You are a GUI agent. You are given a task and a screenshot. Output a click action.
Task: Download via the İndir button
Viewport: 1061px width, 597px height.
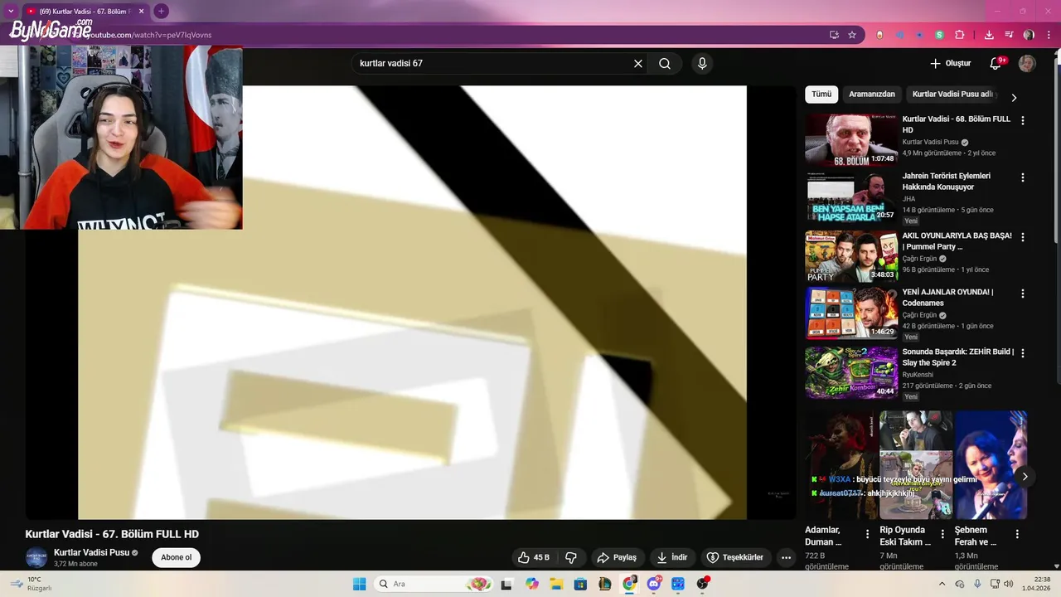tap(672, 557)
